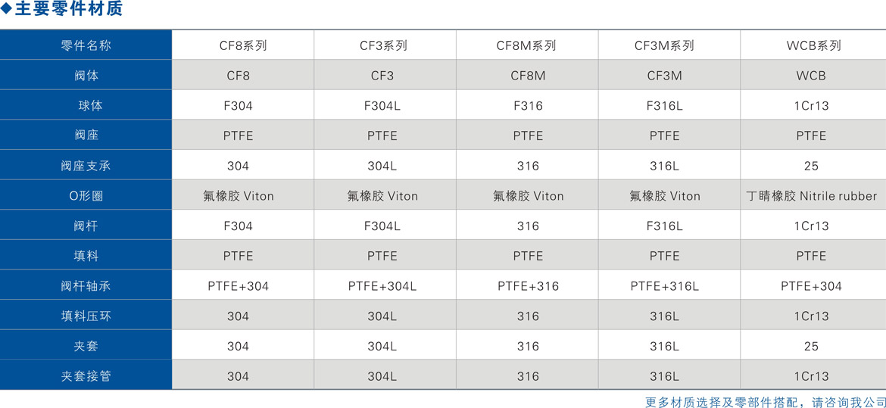Viewport: 886px width, 408px height.
Task: Click the CF3M系列 column header
Action: (664, 45)
